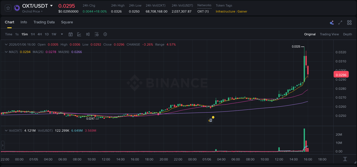Viewport: 357px width, 167px height.
Task: Select the 1W timeframe option
Action: click(x=54, y=34)
